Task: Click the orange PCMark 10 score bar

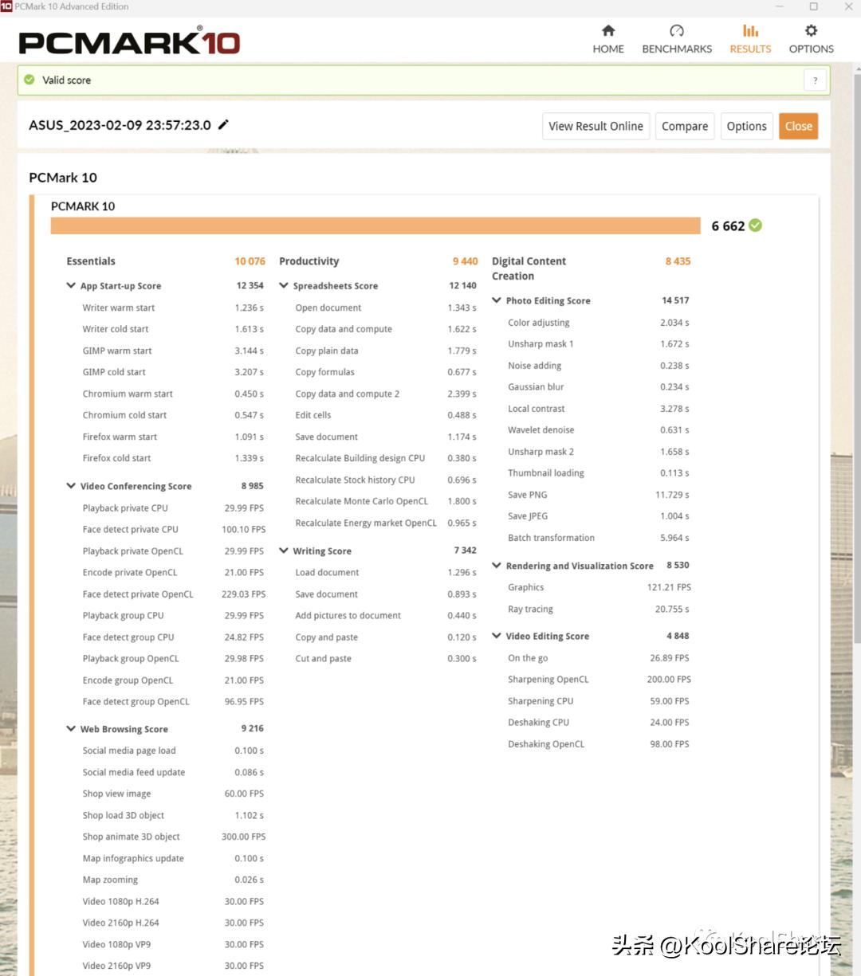Action: point(375,225)
